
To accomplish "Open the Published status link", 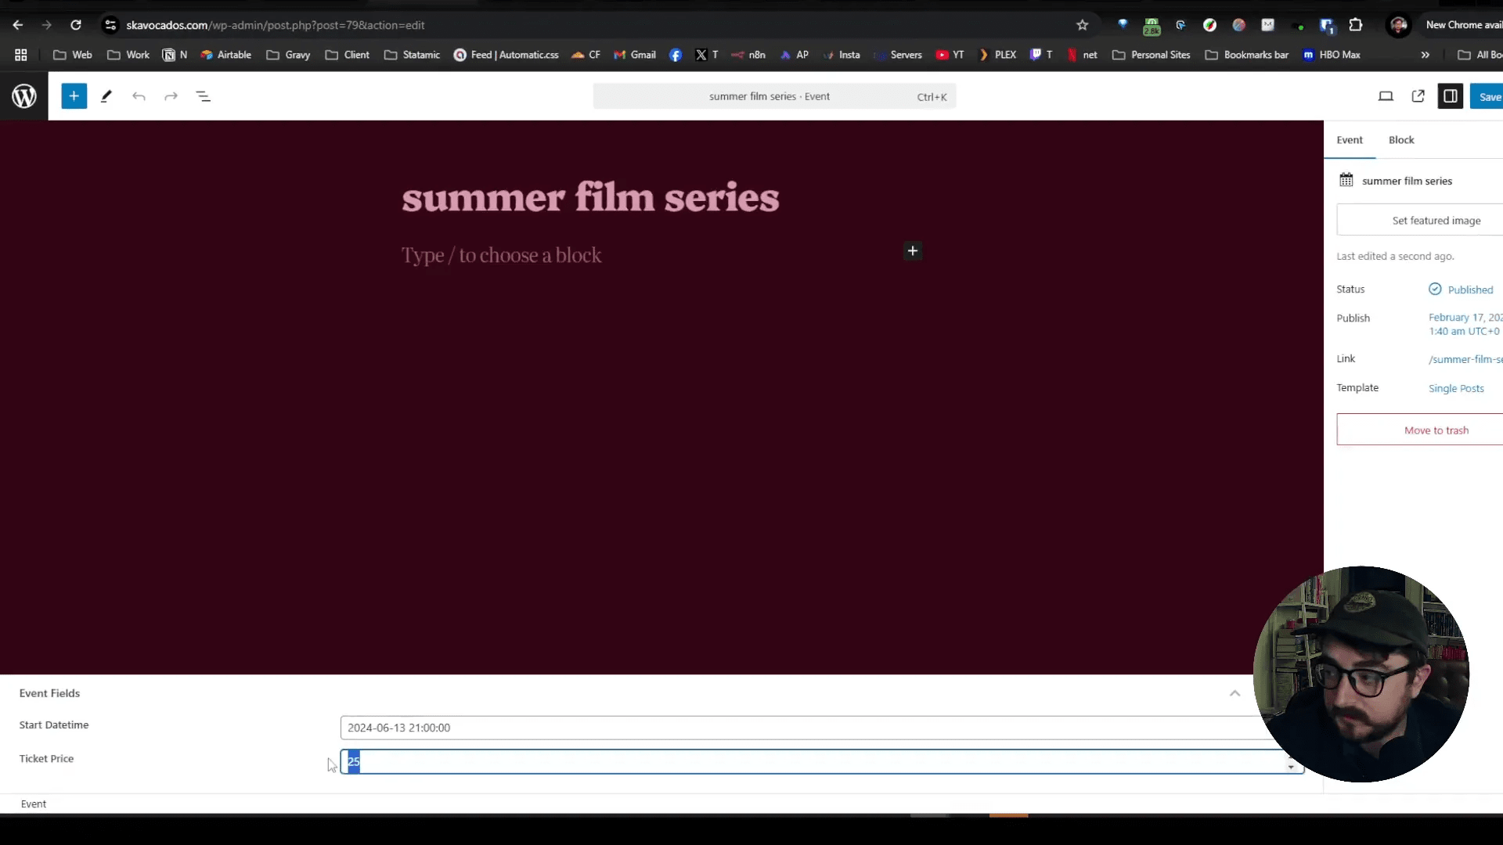I will (1469, 289).
